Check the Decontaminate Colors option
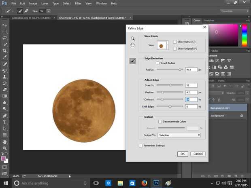Image resolution: width=251 pixels, height=188 pixels. pyautogui.click(x=160, y=121)
